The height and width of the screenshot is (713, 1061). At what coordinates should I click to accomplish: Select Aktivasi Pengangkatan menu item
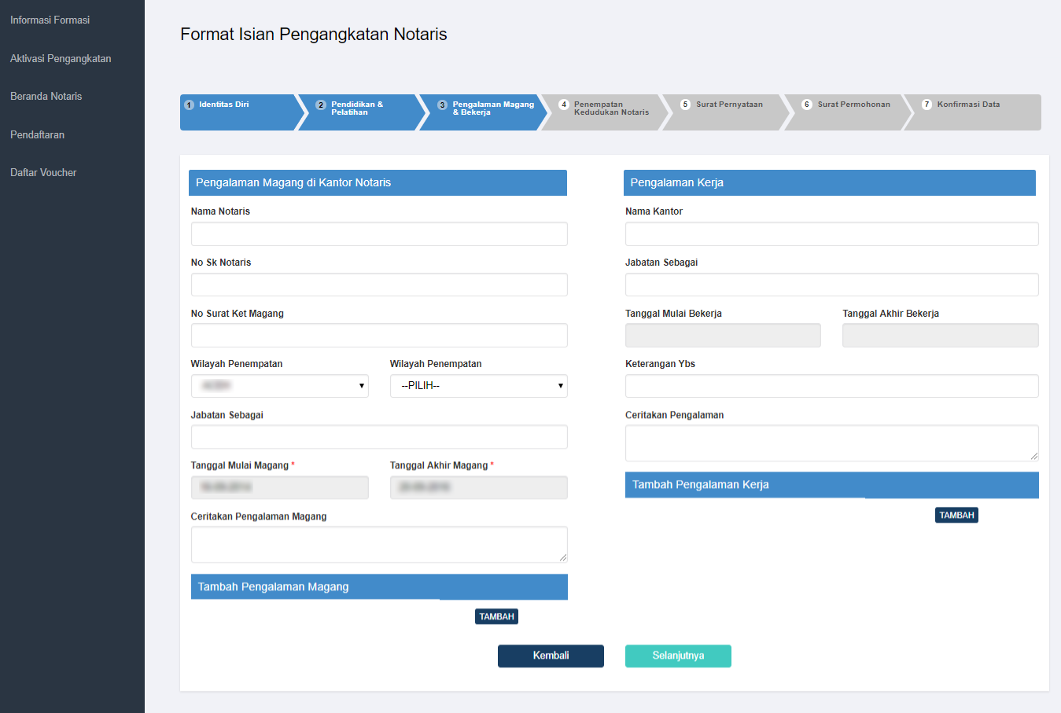[61, 58]
